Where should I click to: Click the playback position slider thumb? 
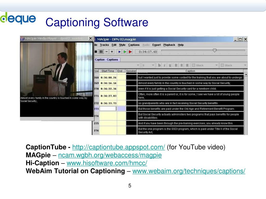coord(215,51)
